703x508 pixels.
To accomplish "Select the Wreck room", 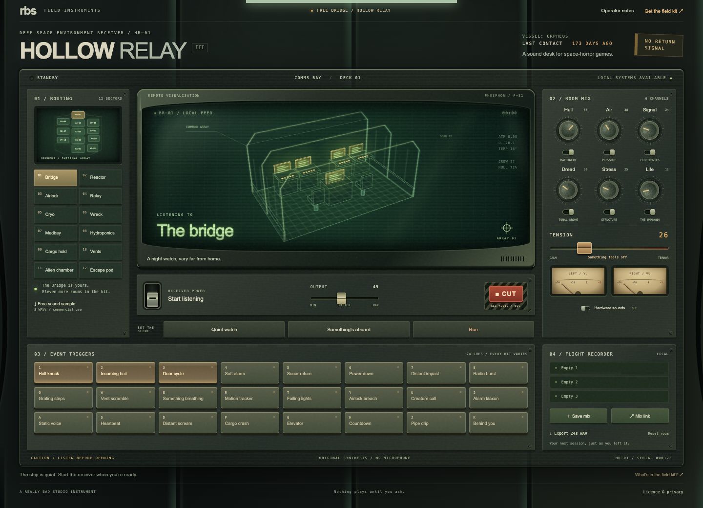I will (101, 214).
